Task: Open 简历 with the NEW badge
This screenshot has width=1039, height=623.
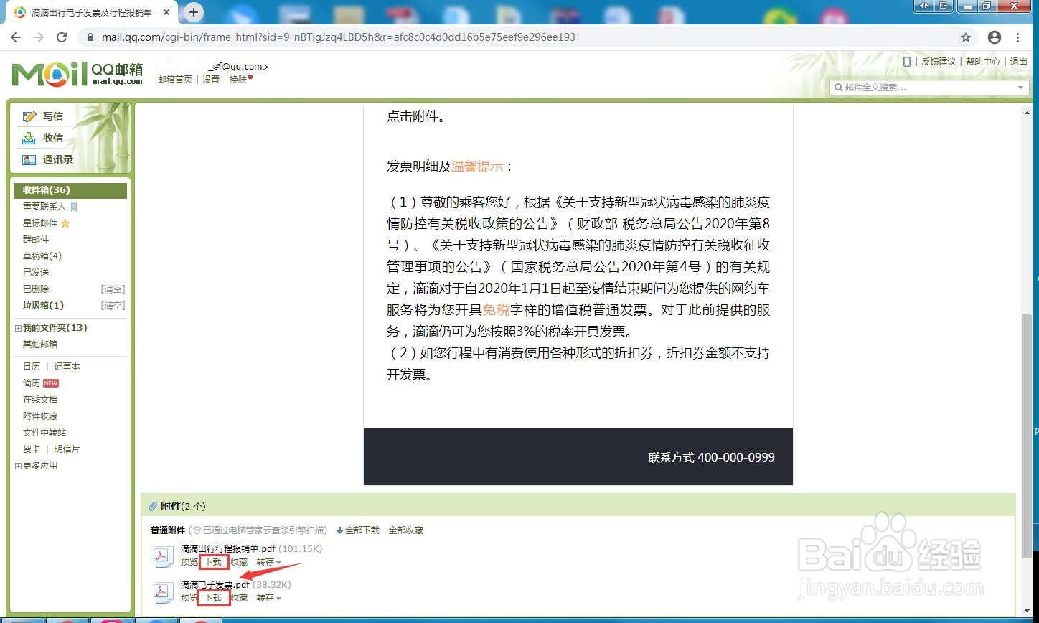Action: pyautogui.click(x=32, y=383)
